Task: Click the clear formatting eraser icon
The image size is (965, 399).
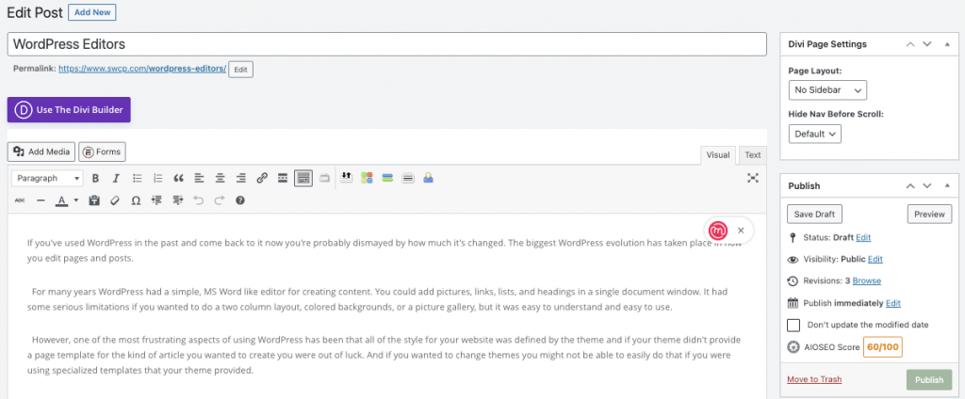Action: (115, 200)
